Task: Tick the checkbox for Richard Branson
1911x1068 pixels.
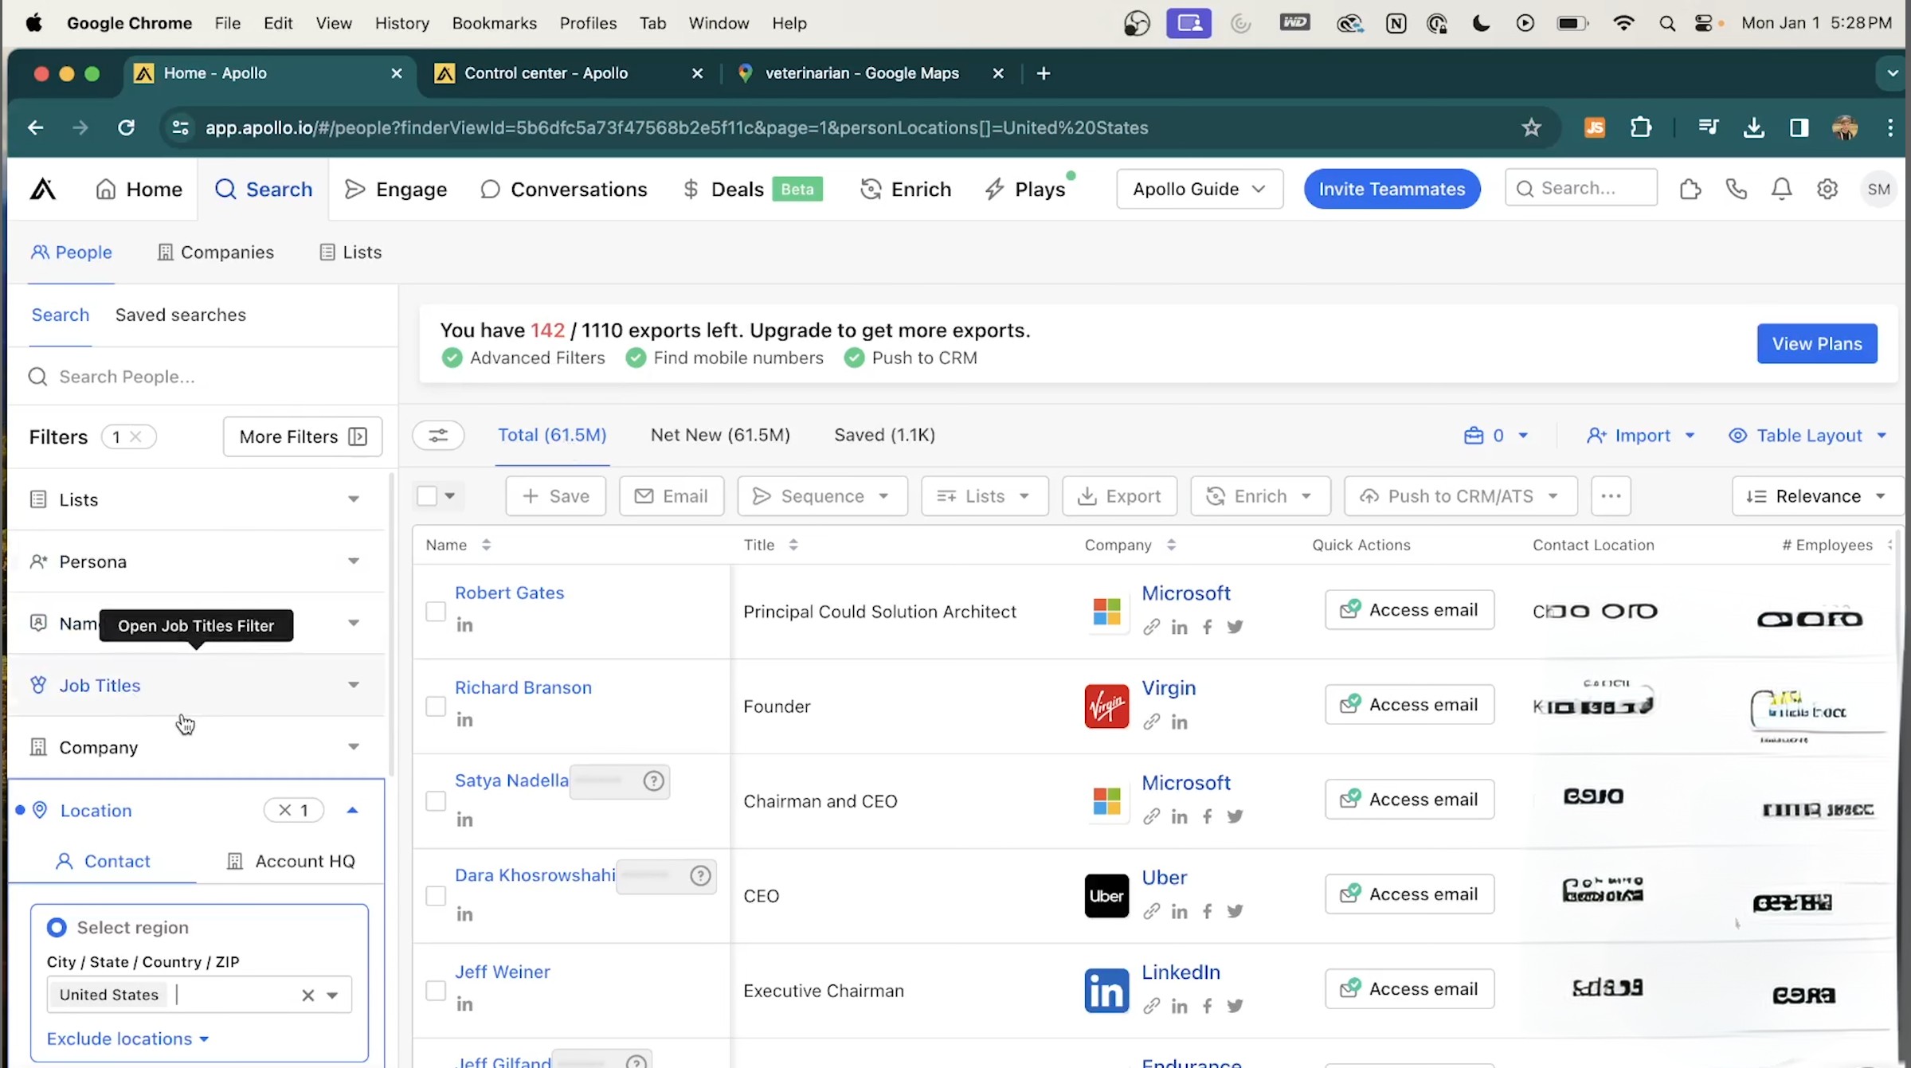Action: tap(436, 706)
